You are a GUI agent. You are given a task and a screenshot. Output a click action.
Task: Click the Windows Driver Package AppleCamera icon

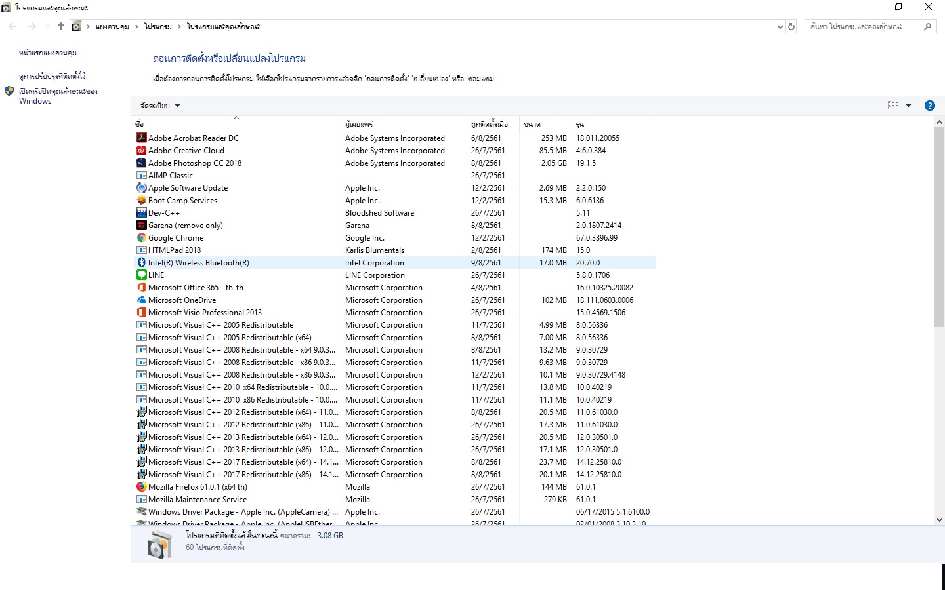click(141, 511)
